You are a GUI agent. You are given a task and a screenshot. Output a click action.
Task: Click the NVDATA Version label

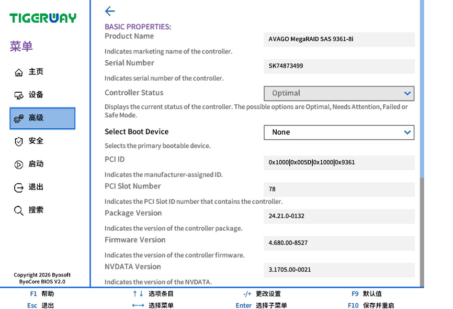click(x=133, y=267)
